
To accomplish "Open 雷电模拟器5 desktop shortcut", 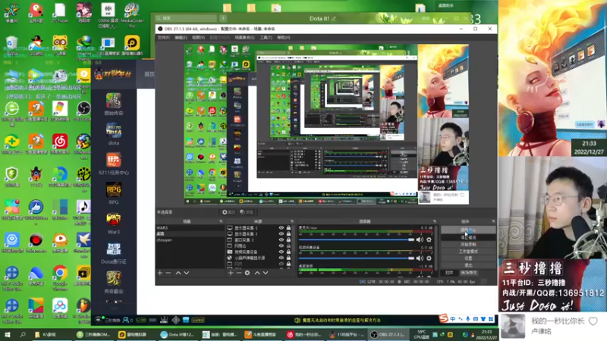I will [x=131, y=45].
